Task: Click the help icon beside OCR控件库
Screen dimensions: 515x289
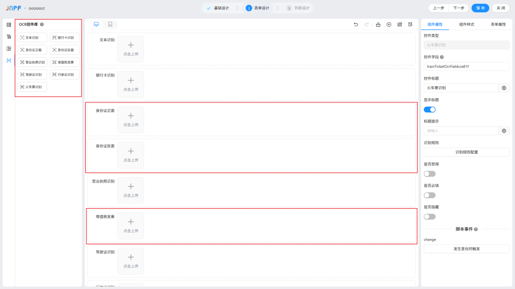Action: tap(41, 24)
